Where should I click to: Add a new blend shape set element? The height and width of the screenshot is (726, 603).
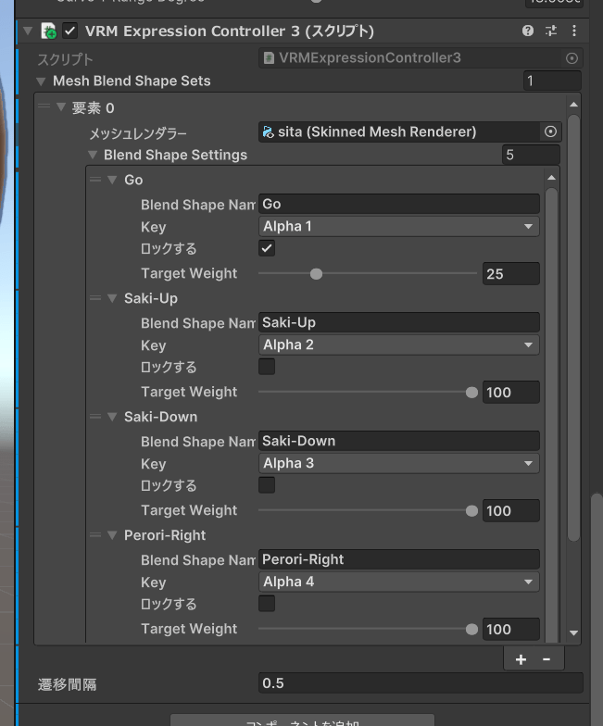[521, 659]
